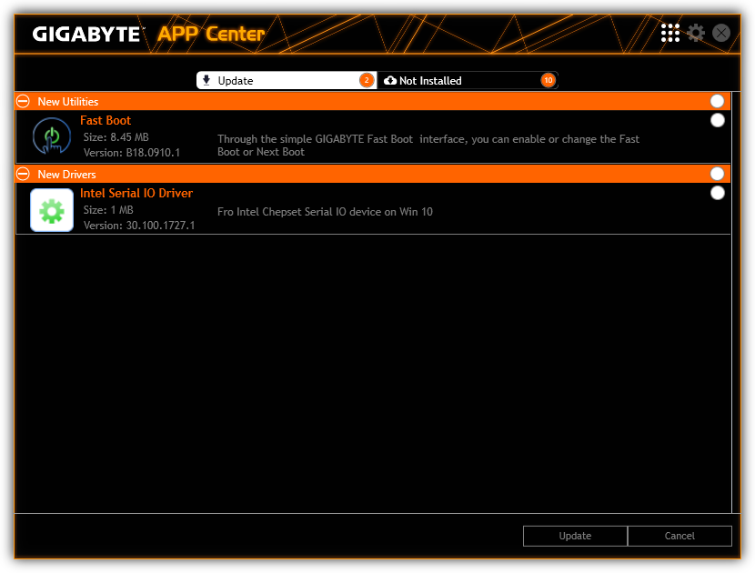Click 'Size: 1 MB' text

tap(108, 210)
